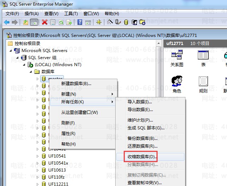Click the Up one level folder icon

tap(25, 22)
